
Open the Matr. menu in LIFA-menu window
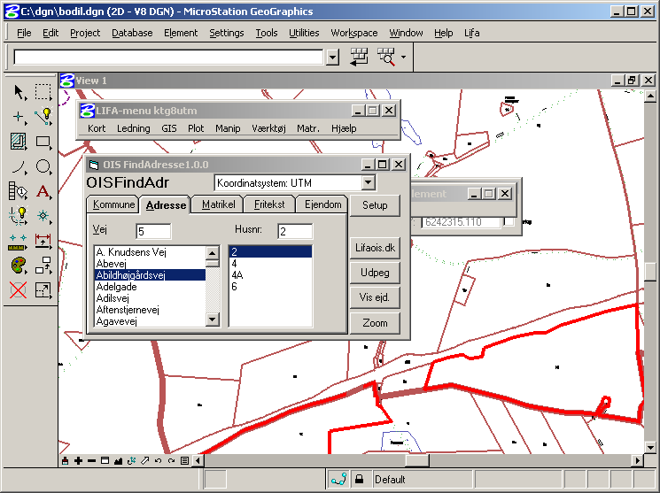(308, 128)
